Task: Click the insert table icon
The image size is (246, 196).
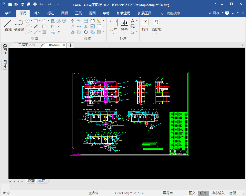Action: (133, 26)
